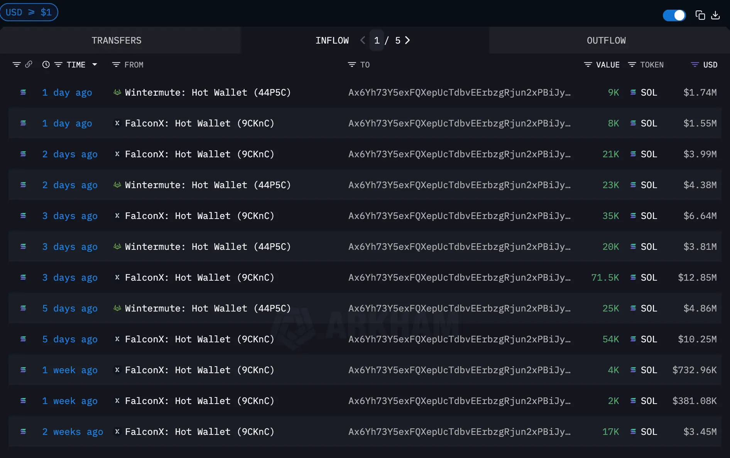The height and width of the screenshot is (458, 730).
Task: Click the 23K value cell
Action: (x=611, y=185)
